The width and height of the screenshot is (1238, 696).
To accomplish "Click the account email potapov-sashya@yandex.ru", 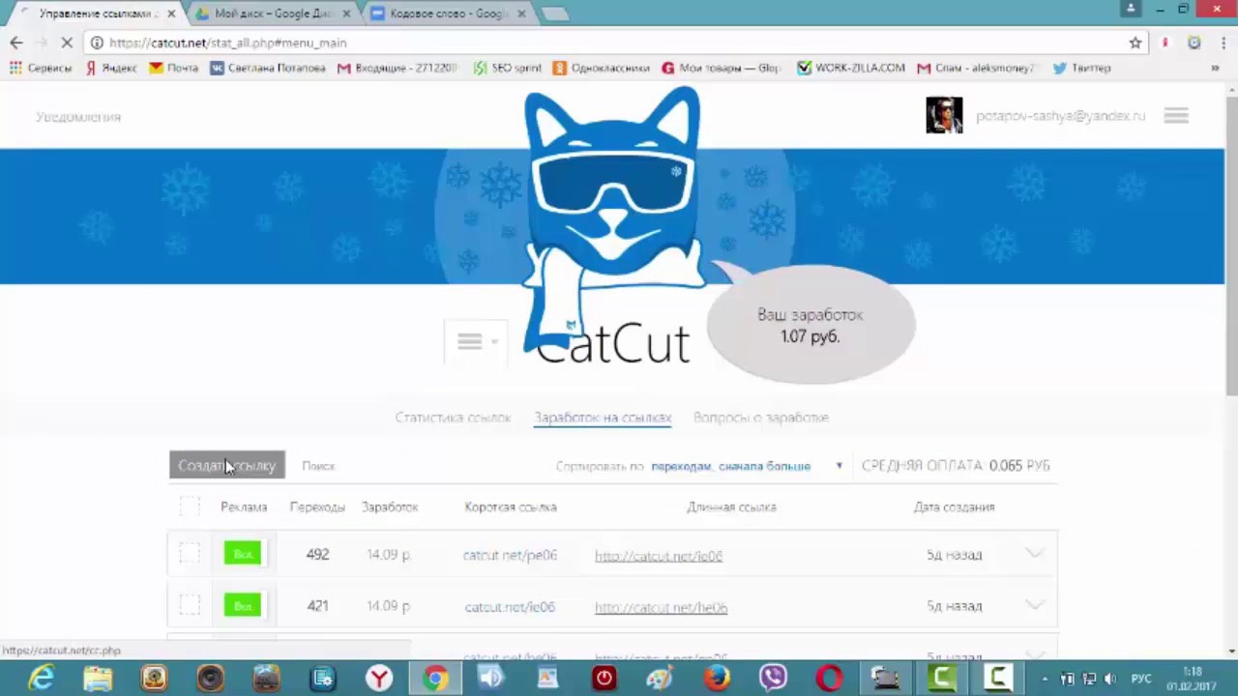I will (1060, 116).
